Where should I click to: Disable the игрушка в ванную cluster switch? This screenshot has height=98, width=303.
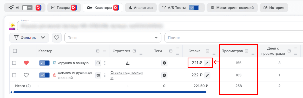click(x=45, y=63)
